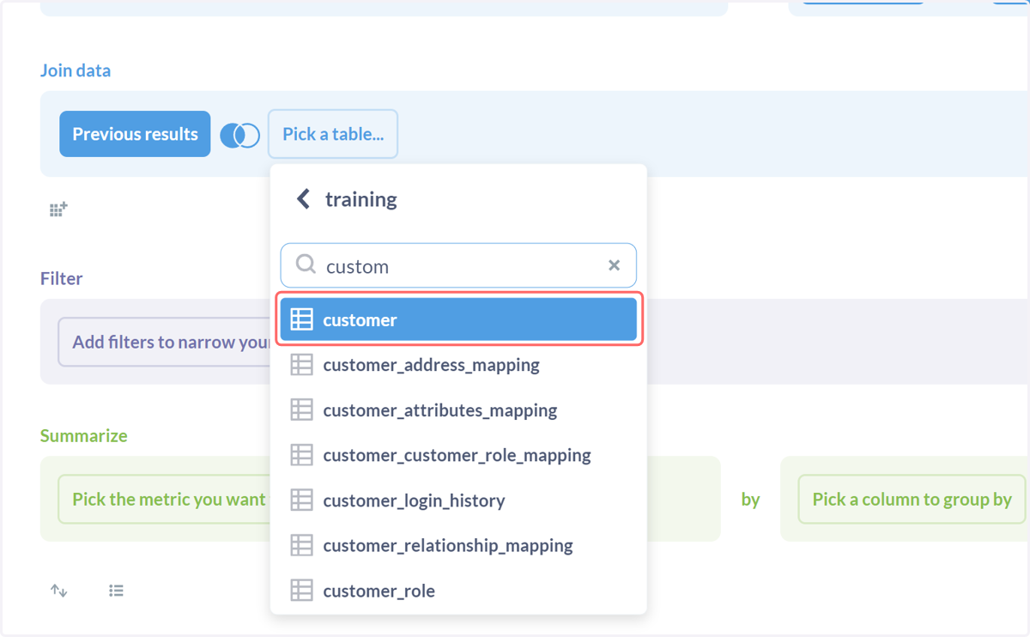Click table icon next to customer

click(x=301, y=319)
